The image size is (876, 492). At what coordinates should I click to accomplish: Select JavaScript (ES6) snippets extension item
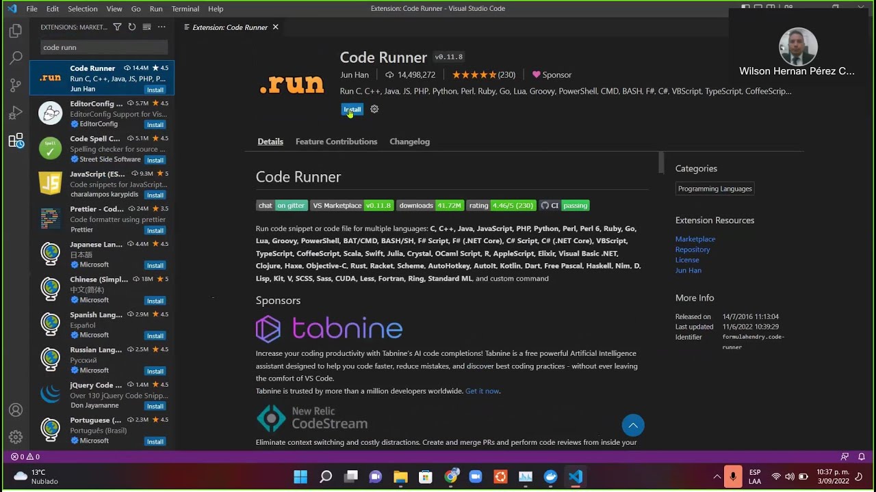click(102, 184)
